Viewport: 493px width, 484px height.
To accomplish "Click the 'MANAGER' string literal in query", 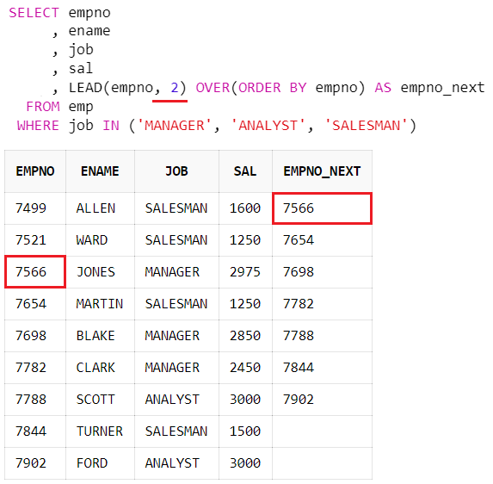I will click(x=174, y=126).
